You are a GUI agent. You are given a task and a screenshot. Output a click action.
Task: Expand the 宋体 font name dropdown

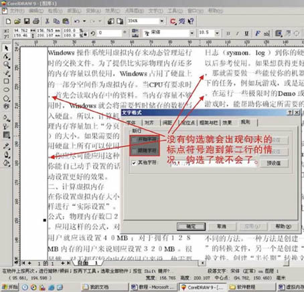[x=192, y=33]
